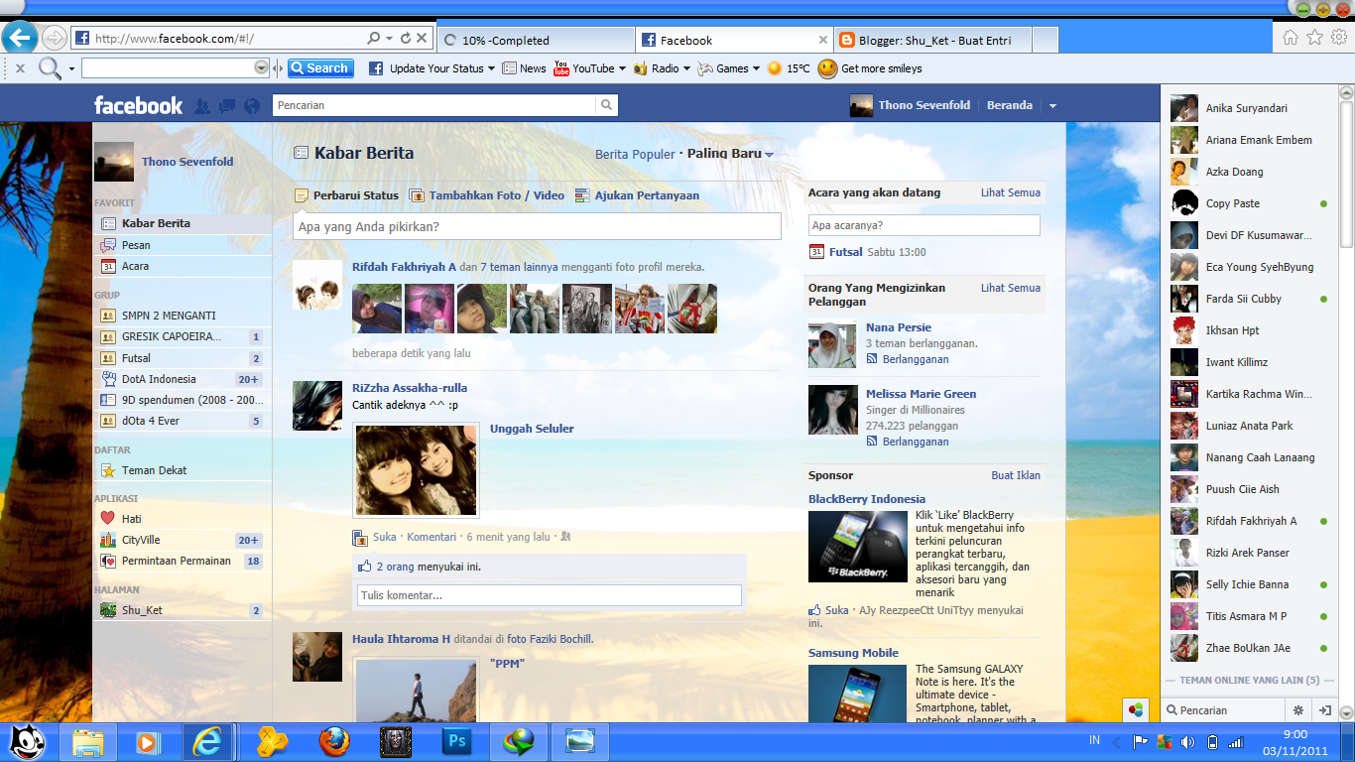Select Perbarui Status composer tab

point(347,195)
